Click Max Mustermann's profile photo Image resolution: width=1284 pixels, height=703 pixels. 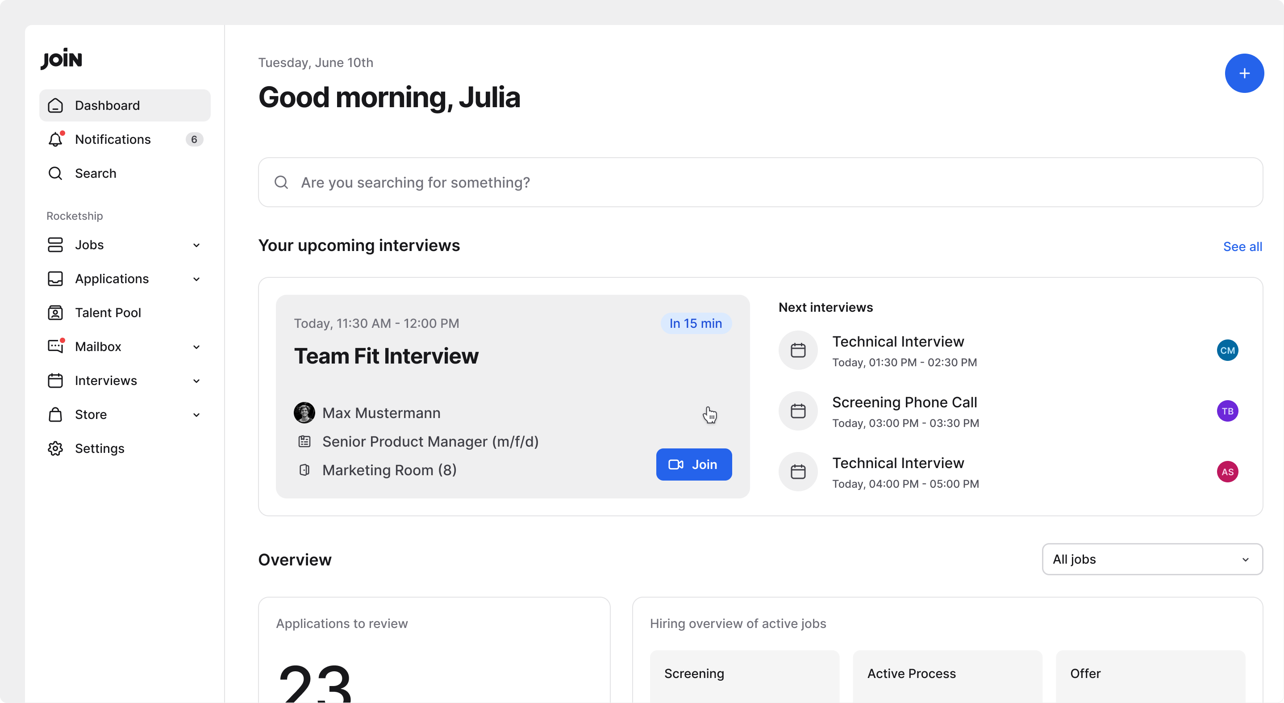[304, 413]
